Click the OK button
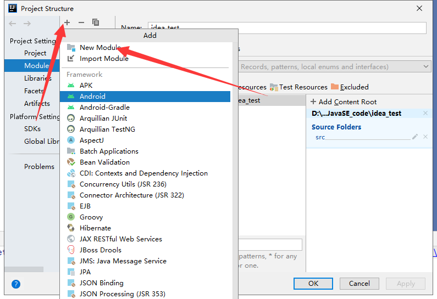437x299 pixels. [x=313, y=284]
